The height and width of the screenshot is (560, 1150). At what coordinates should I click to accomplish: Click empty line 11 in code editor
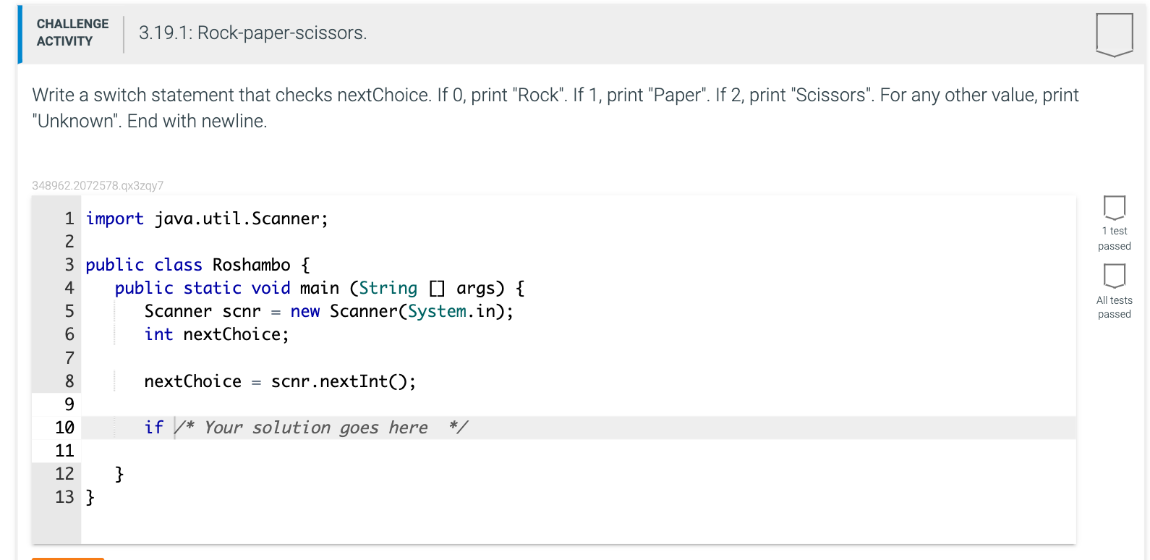point(579,451)
